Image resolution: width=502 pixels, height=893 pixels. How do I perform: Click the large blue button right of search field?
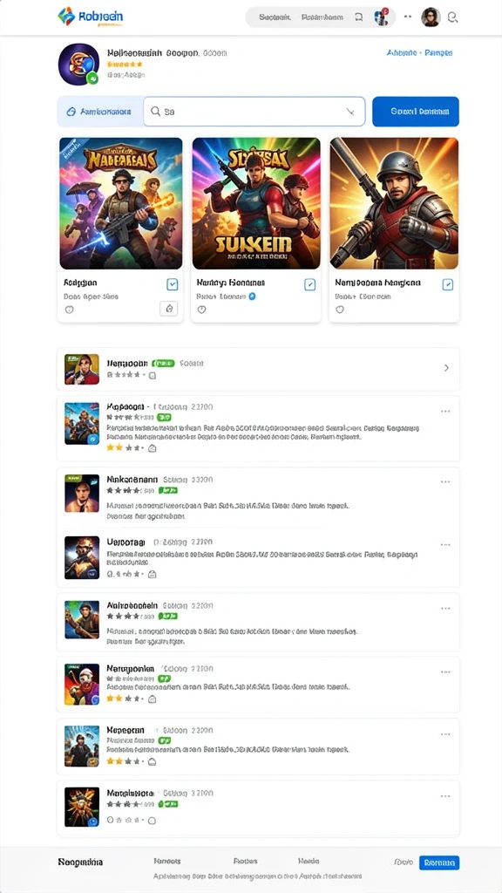tap(416, 112)
